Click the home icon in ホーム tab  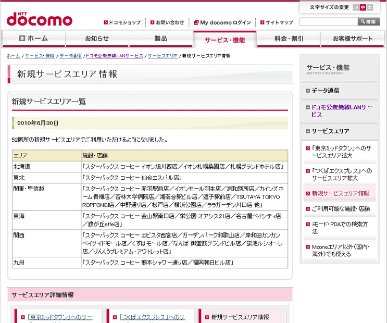(x=22, y=38)
